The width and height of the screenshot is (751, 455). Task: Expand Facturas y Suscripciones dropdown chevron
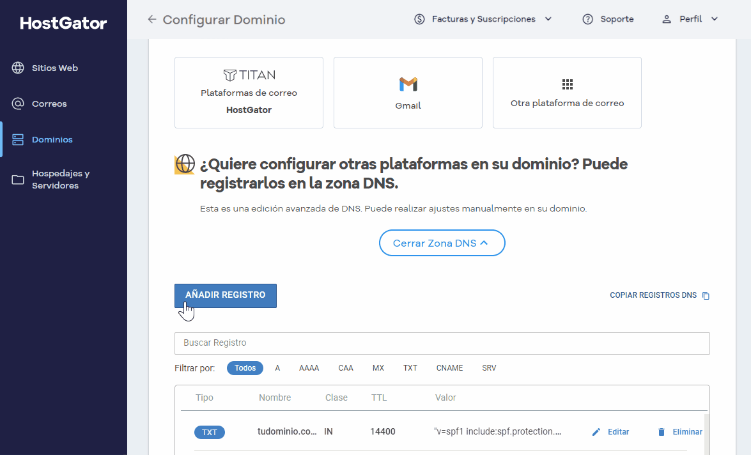pos(548,19)
